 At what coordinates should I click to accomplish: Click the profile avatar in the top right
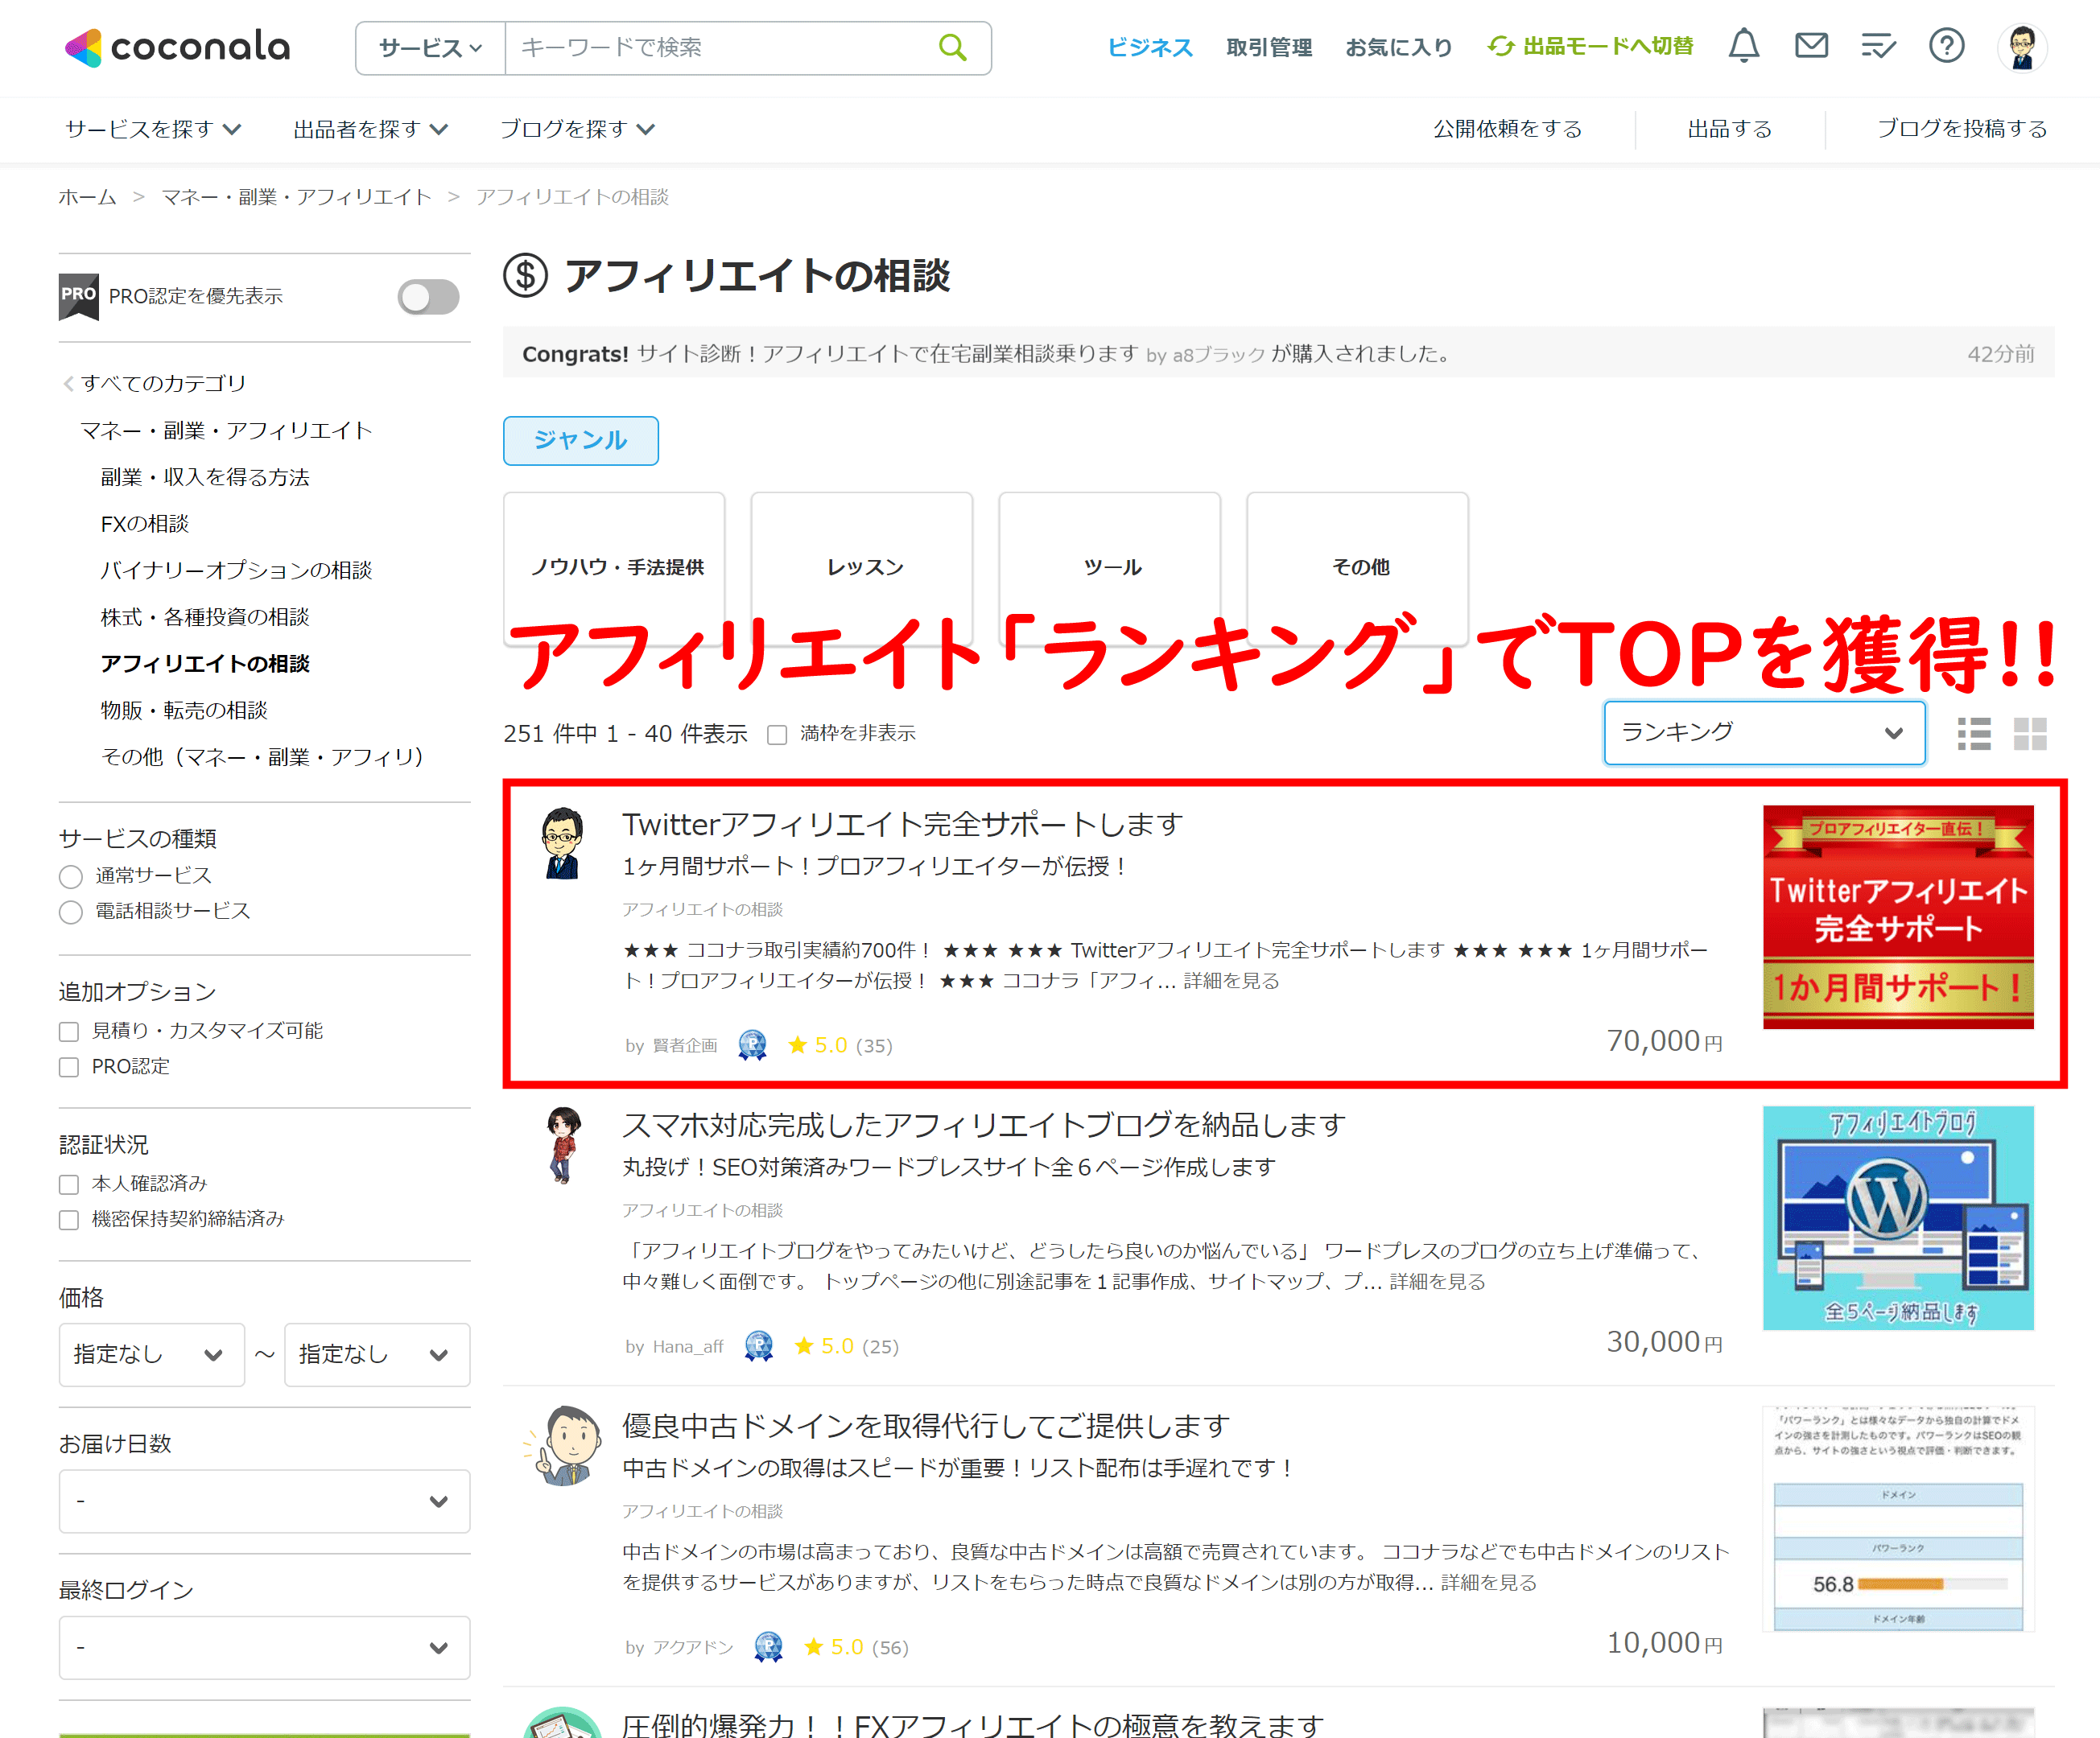click(x=2022, y=46)
